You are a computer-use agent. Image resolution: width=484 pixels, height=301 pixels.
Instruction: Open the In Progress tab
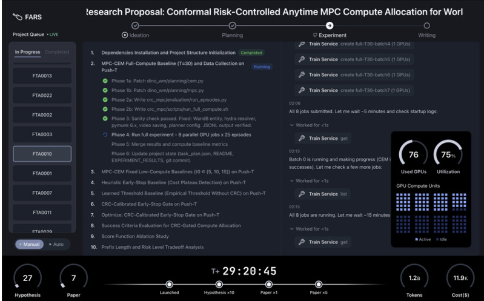click(x=27, y=52)
